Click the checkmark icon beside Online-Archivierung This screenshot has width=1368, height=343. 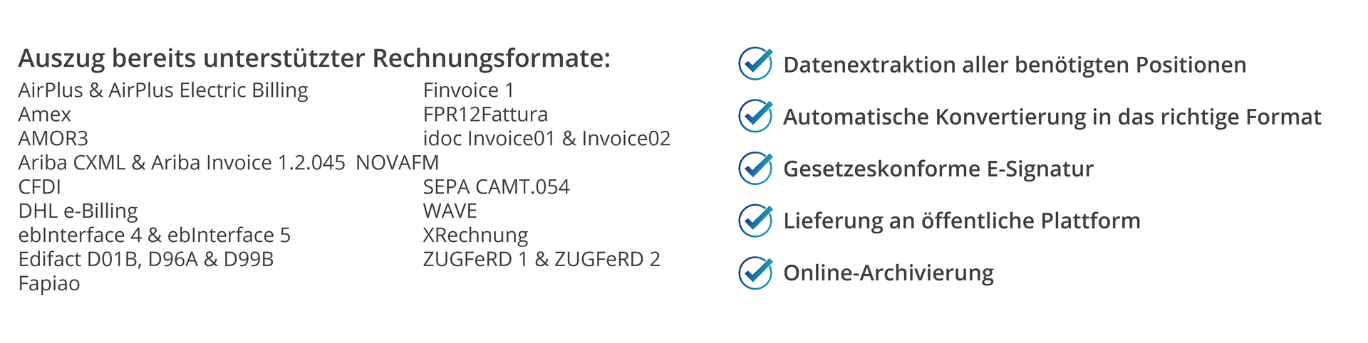click(755, 272)
